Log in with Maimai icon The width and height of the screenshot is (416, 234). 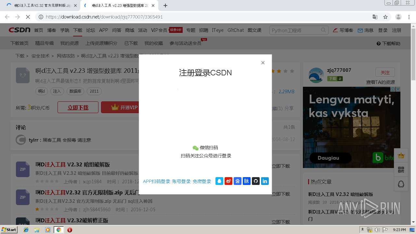point(247,181)
